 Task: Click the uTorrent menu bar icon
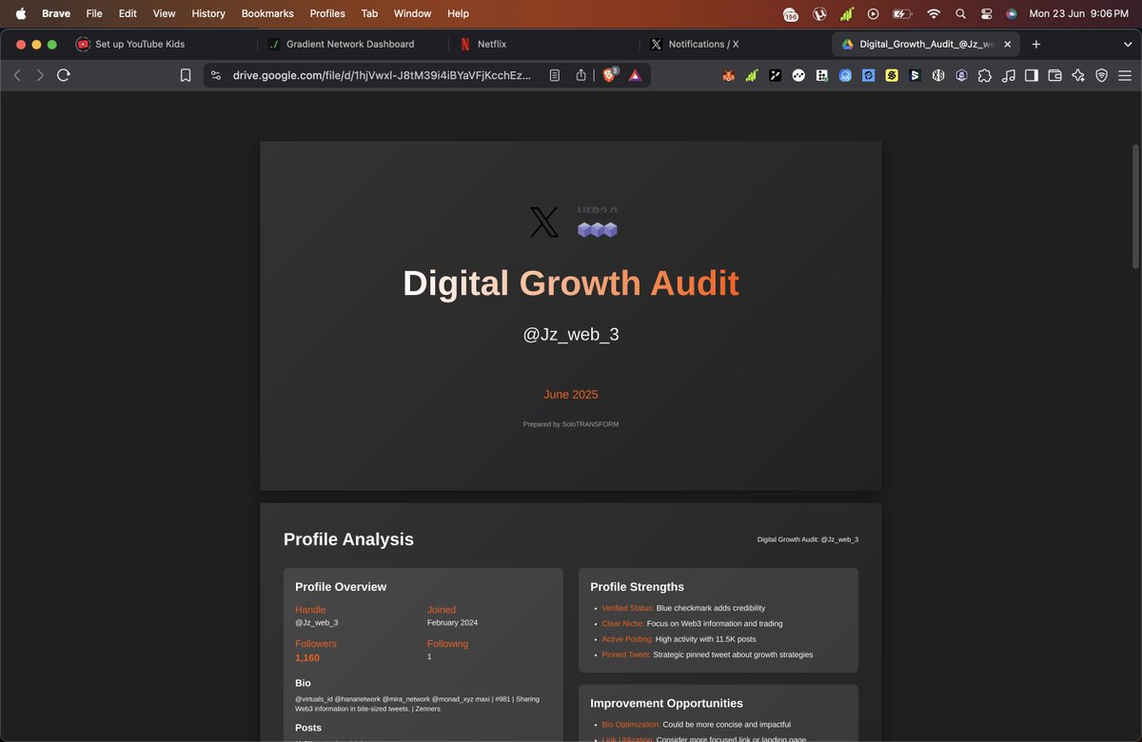(x=819, y=13)
